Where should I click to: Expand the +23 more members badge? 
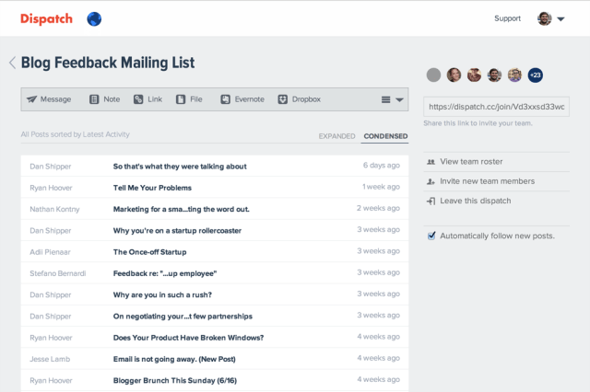[536, 75]
